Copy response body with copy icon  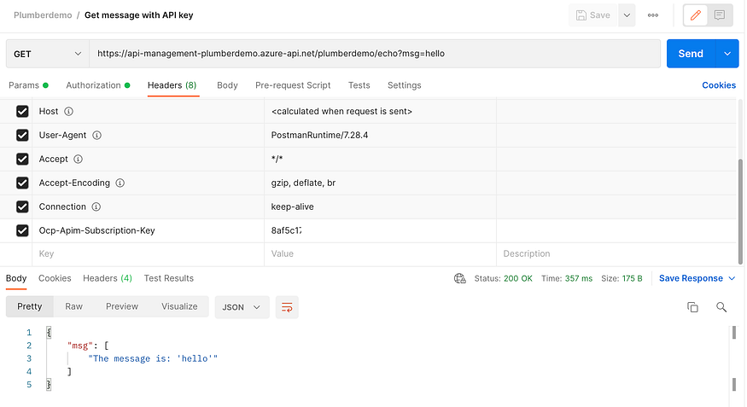692,307
